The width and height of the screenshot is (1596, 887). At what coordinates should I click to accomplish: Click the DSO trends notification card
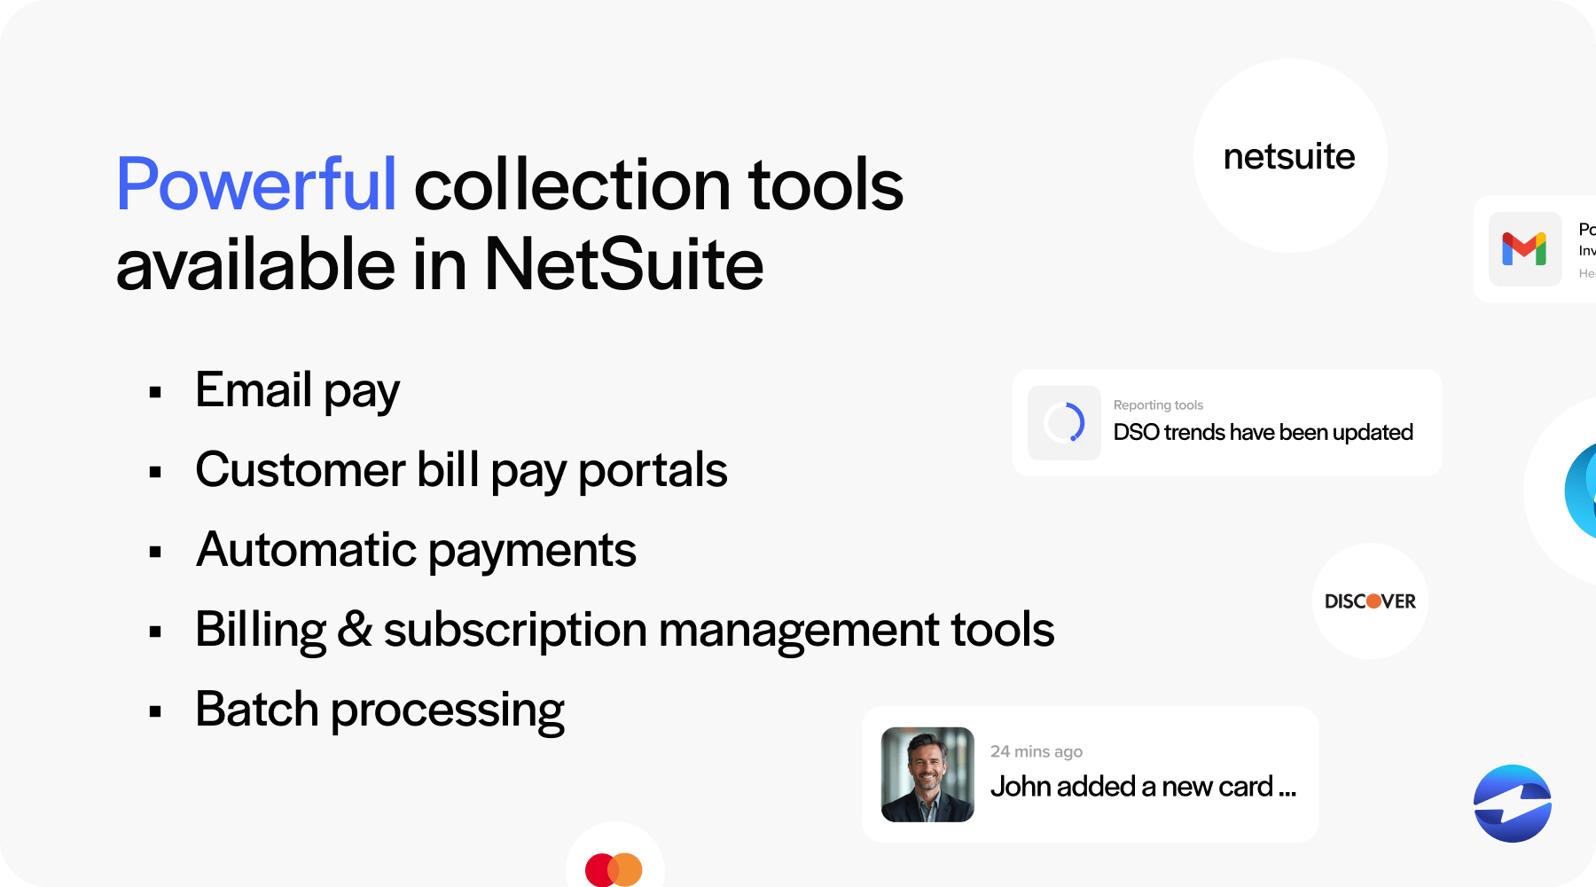tap(1227, 422)
